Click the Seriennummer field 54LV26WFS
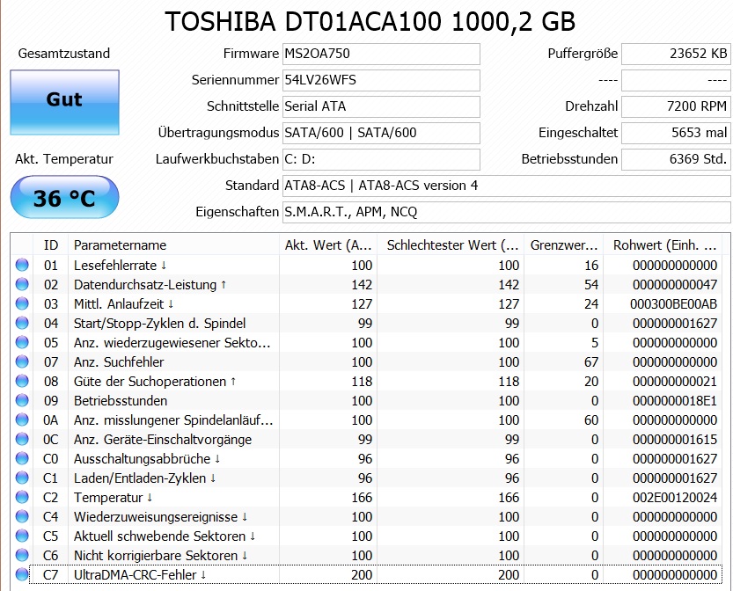The image size is (733, 591). 381,80
